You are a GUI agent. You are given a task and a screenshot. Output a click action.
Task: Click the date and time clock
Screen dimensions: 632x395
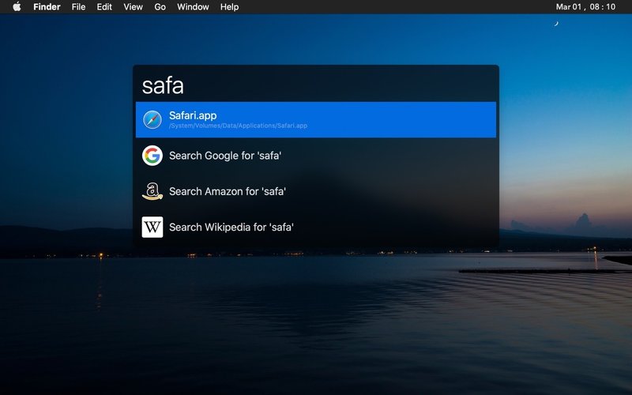click(585, 7)
